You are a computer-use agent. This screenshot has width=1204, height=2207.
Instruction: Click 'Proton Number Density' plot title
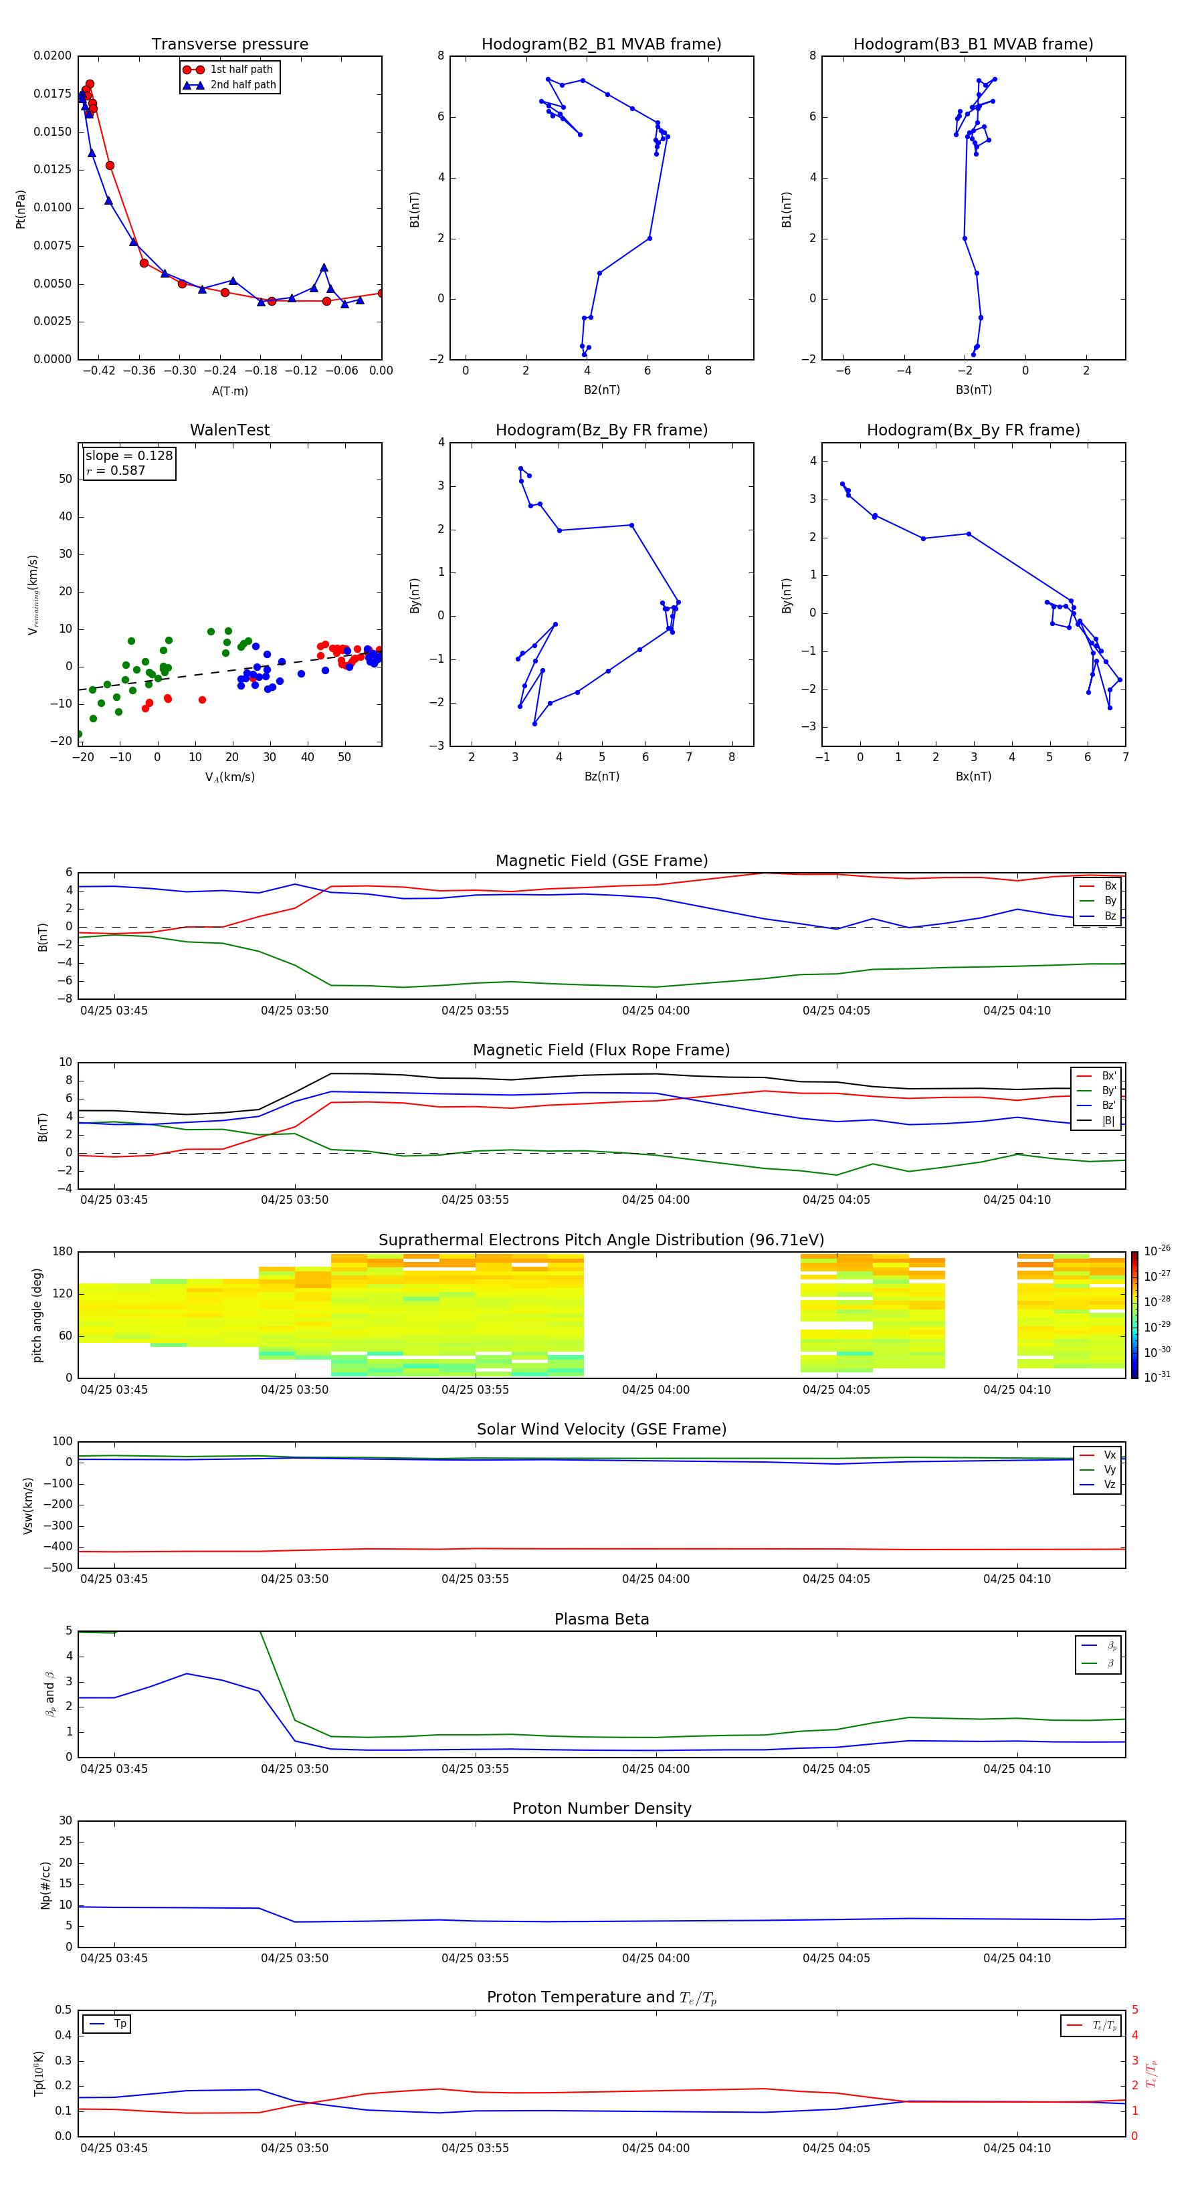601,1808
